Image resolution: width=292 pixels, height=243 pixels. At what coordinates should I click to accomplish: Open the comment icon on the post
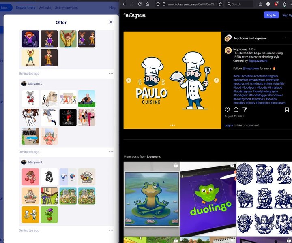236,110
